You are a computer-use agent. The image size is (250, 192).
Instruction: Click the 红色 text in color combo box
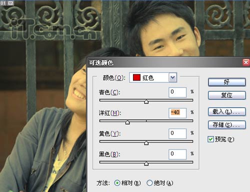pyautogui.click(x=148, y=77)
